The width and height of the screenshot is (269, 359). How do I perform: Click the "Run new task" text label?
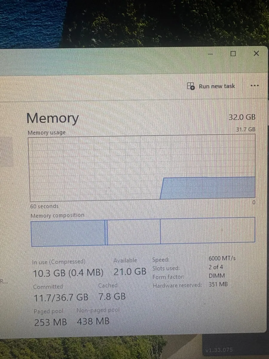tap(217, 86)
